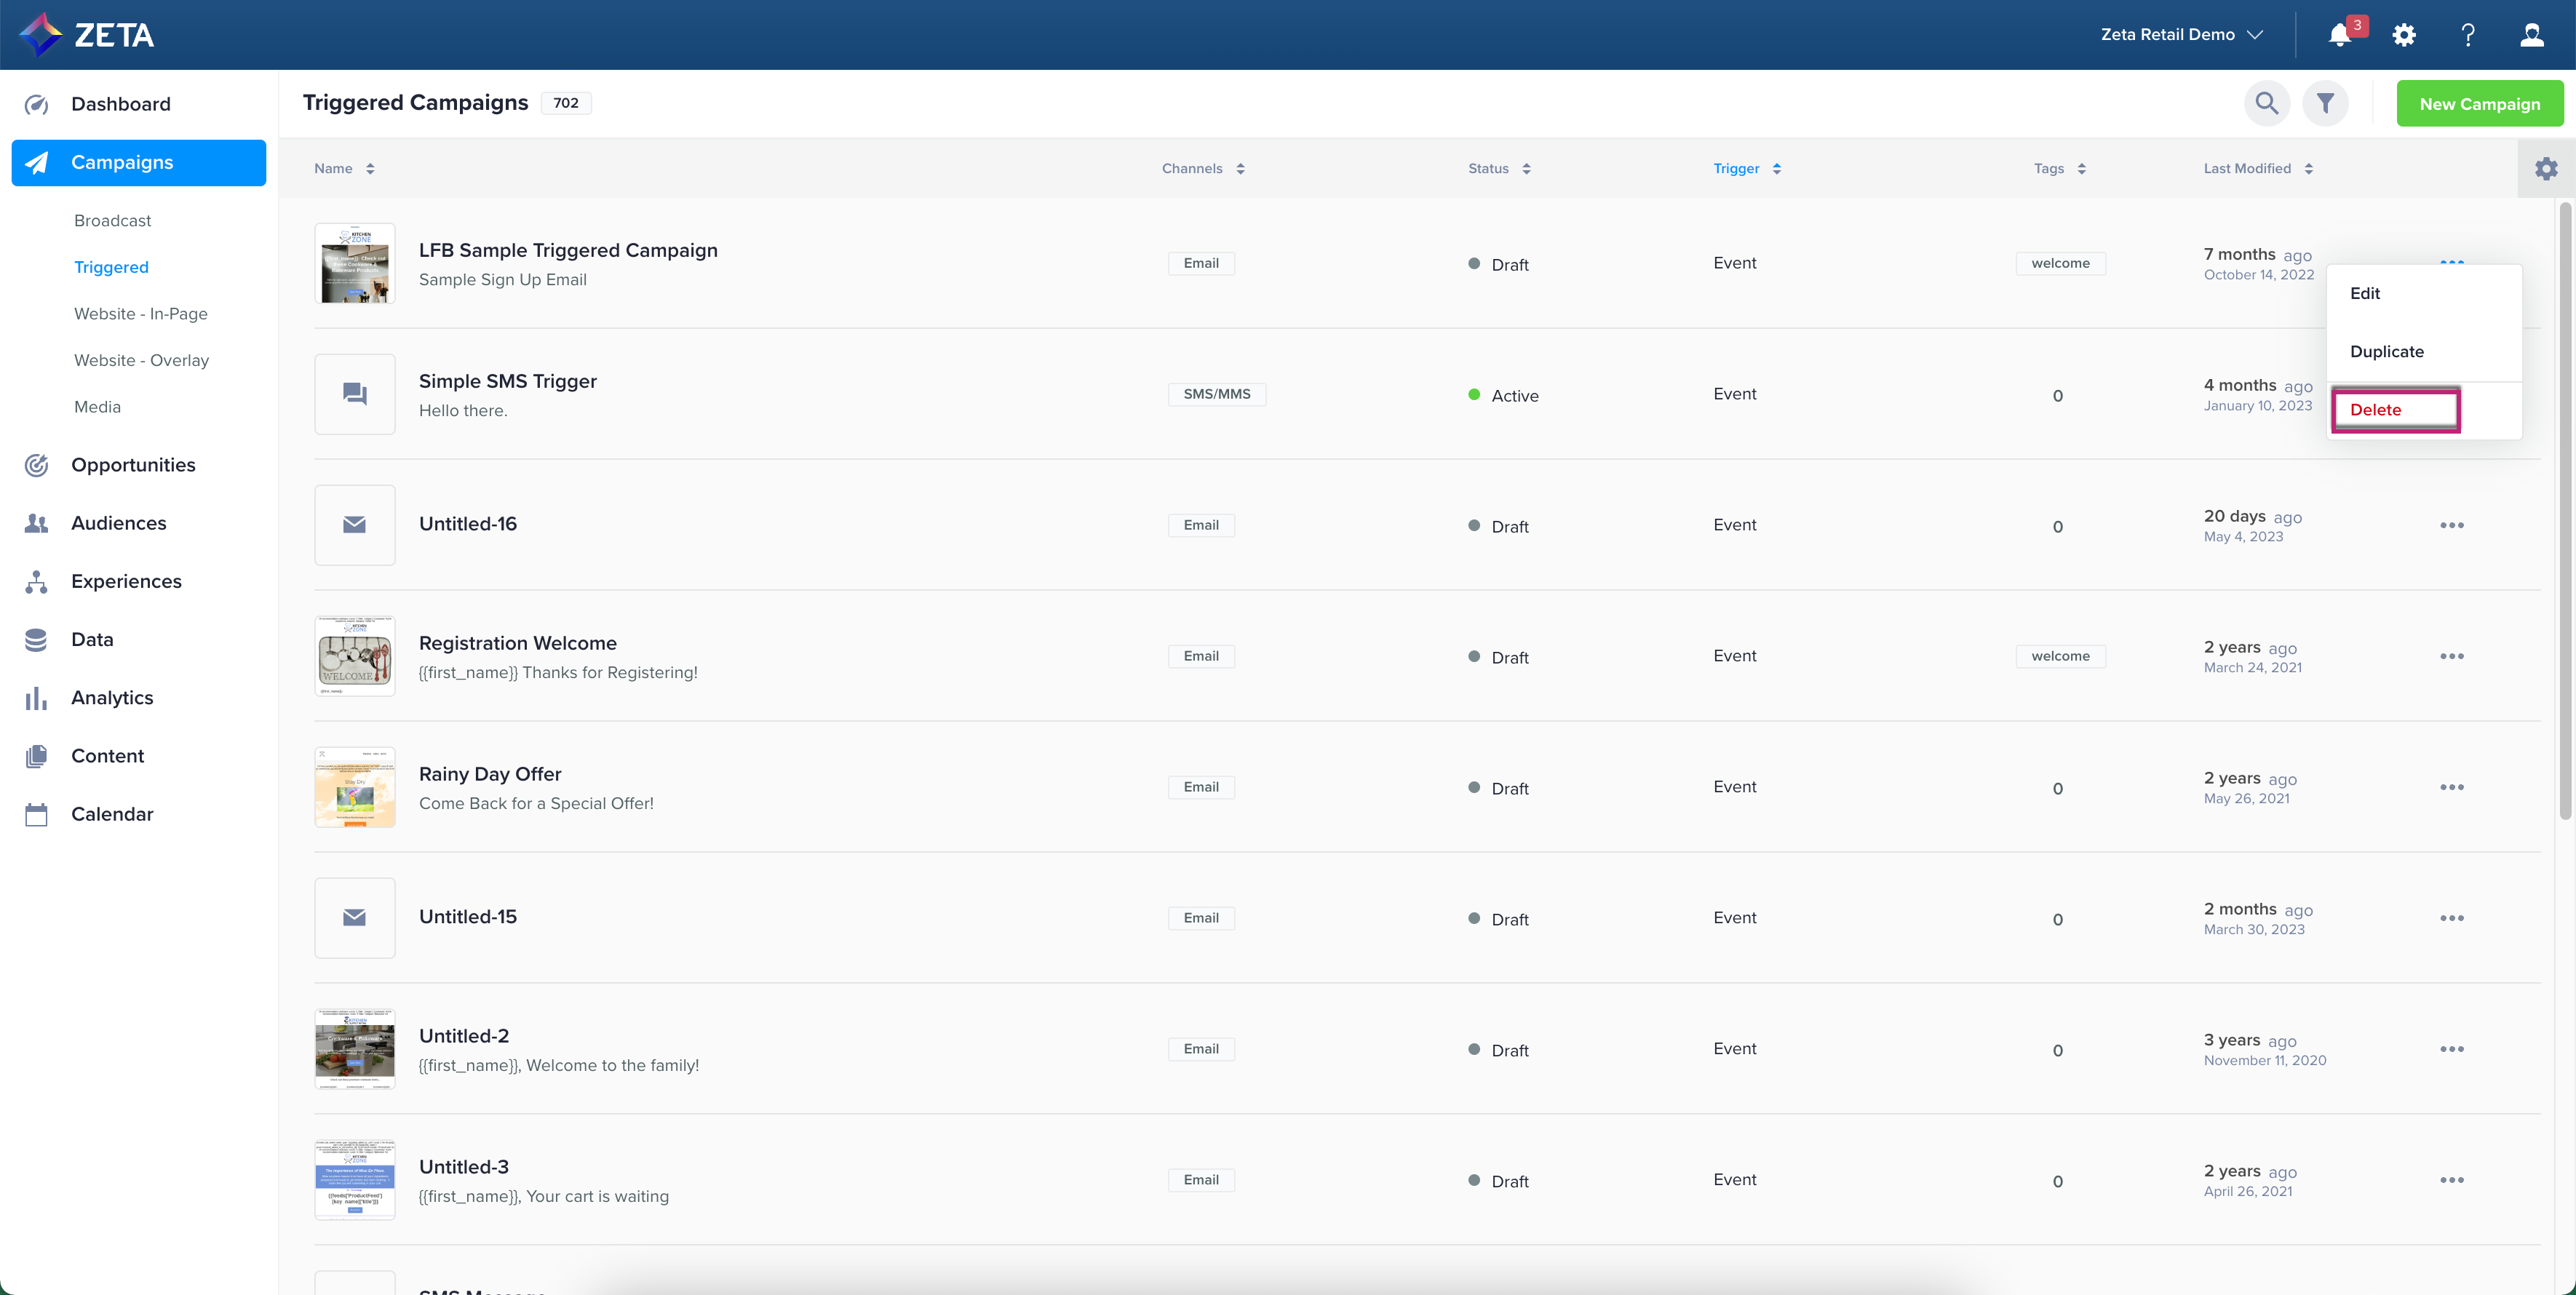The image size is (2576, 1295).
Task: Open settings gear in top header
Action: tap(2404, 35)
